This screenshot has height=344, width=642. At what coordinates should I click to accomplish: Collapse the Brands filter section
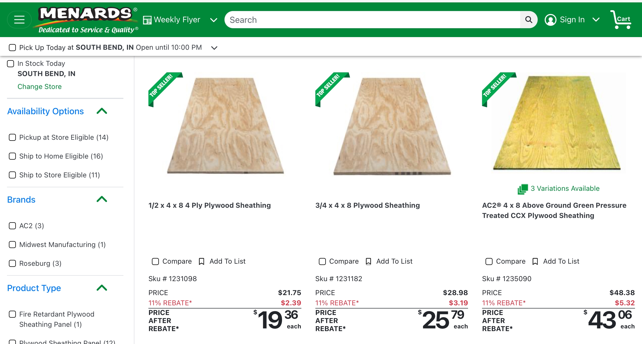[102, 199]
